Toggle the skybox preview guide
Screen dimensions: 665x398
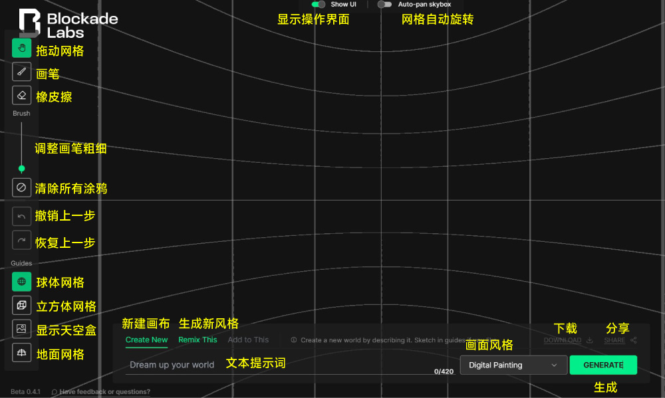coord(21,329)
